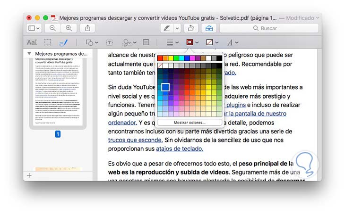
Task: Pick the yellow swatch in the top row
Action: tap(171, 58)
